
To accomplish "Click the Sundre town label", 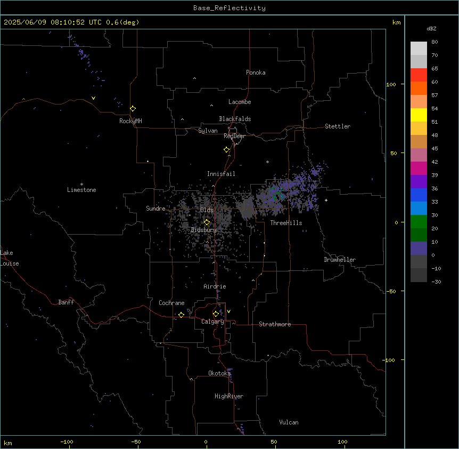I will click(155, 209).
